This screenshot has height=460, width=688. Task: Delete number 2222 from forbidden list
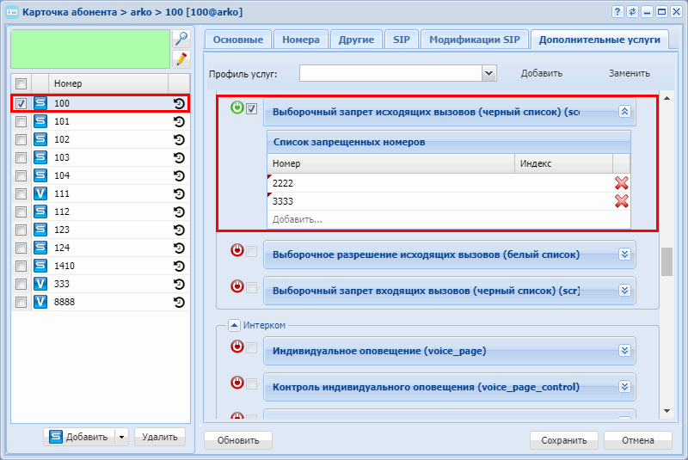[621, 183]
